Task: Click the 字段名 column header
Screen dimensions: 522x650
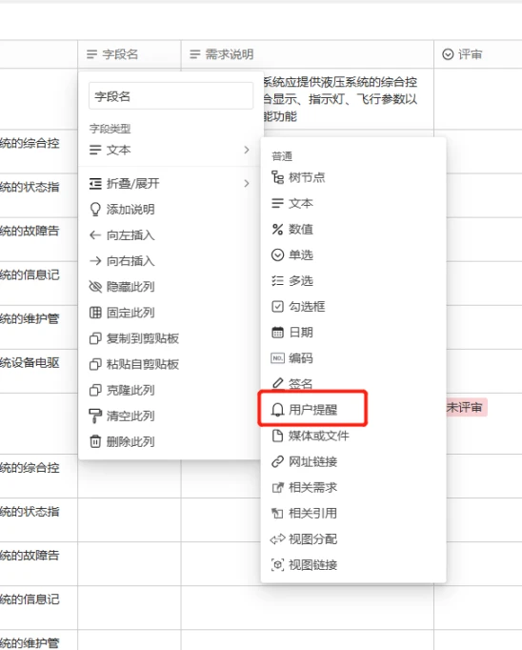Action: tap(130, 54)
